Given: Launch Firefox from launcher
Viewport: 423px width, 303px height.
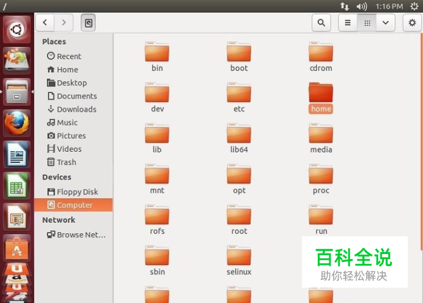Looking at the screenshot, I should pos(17,123).
